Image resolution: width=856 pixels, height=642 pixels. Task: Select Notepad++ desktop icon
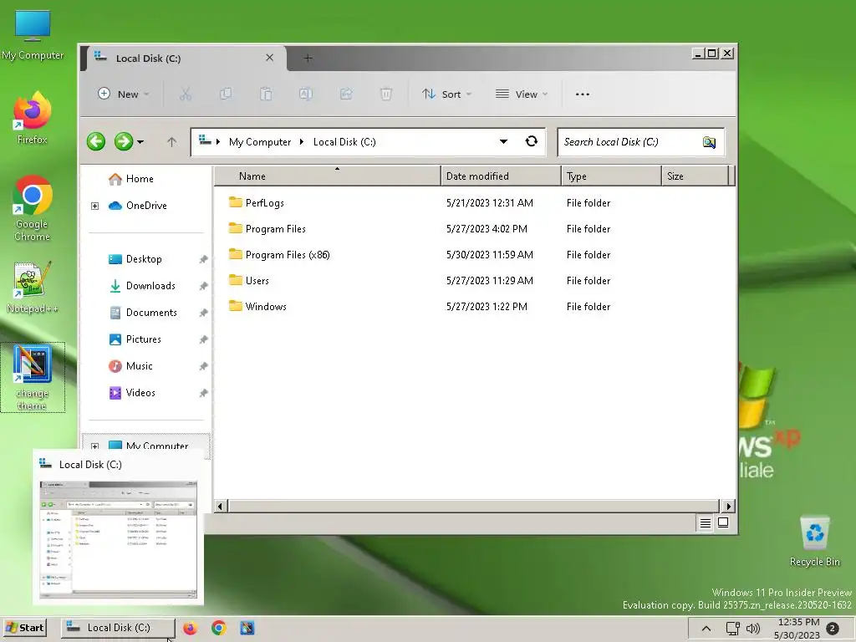pyautogui.click(x=33, y=288)
